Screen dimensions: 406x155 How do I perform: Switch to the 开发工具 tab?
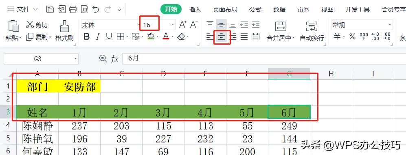[x=357, y=10]
